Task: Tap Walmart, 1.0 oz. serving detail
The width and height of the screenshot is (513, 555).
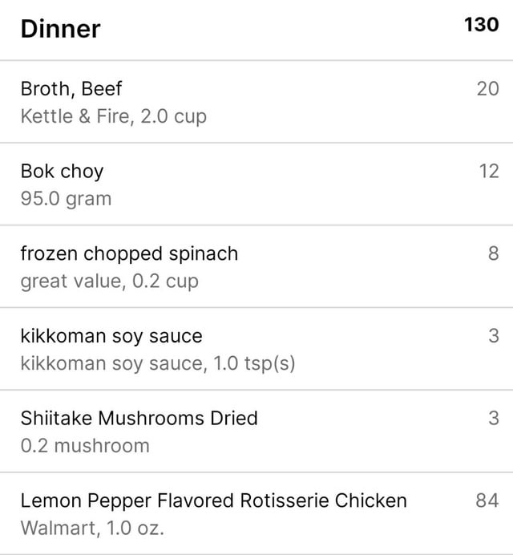Action: pyautogui.click(x=92, y=528)
